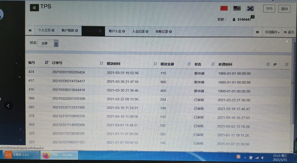Select order number 20210330213644416
Image resolution: width=297 pixels, height=163 pixels.
coord(69,90)
